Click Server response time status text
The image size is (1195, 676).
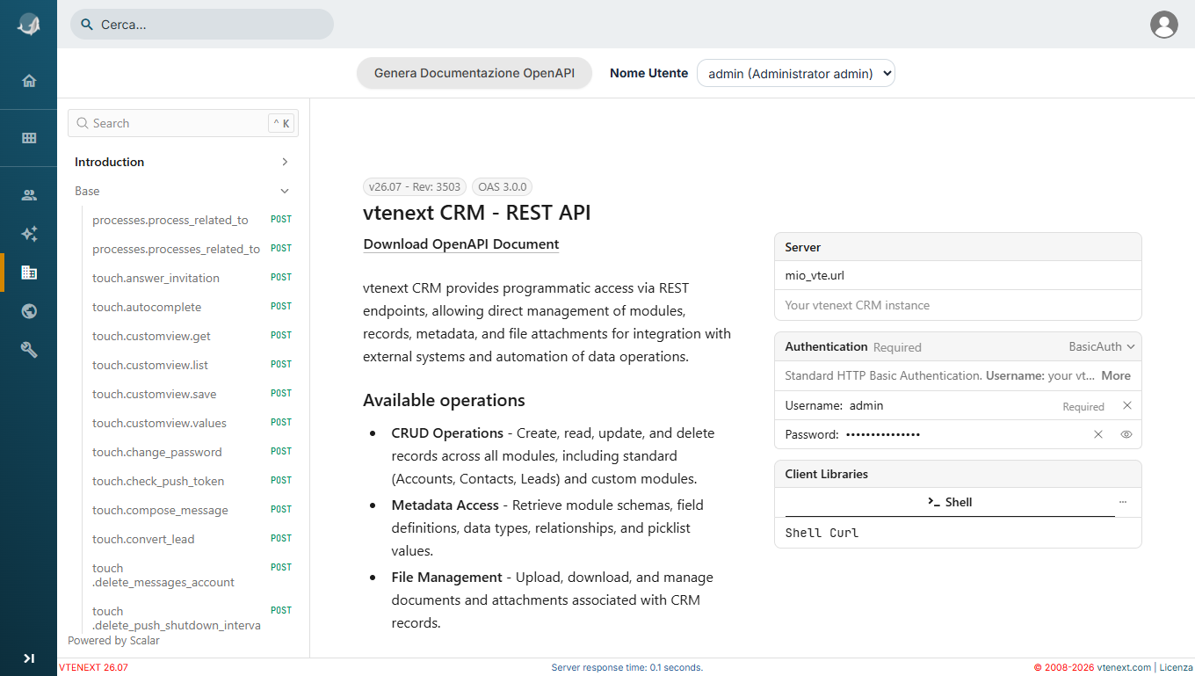point(626,667)
